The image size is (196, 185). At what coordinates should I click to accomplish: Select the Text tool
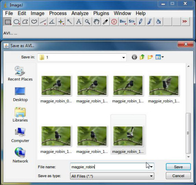tap(78, 22)
